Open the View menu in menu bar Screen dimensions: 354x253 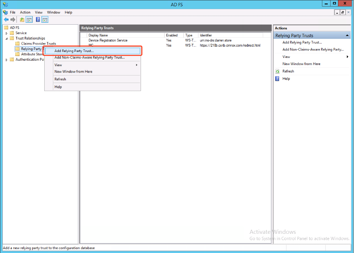click(x=39, y=13)
